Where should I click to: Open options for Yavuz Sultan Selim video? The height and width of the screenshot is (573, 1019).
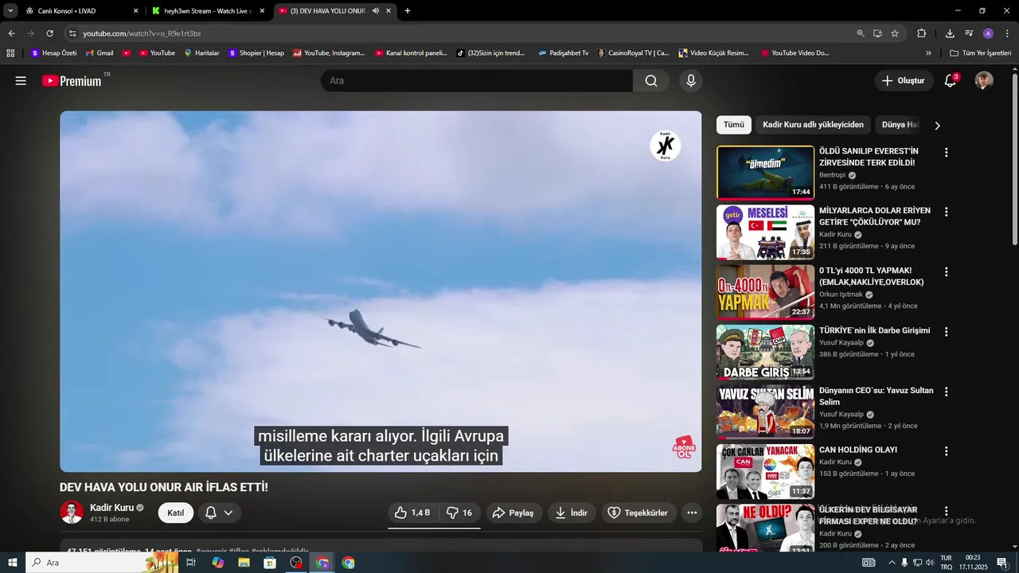click(x=947, y=392)
